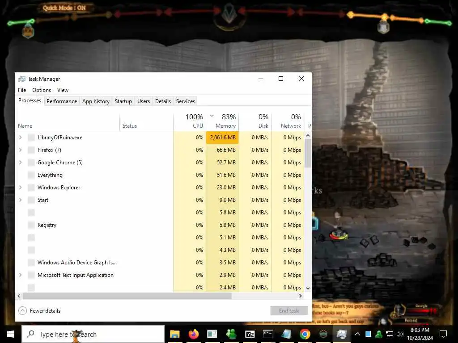
Task: Open the View menu
Action: click(63, 90)
